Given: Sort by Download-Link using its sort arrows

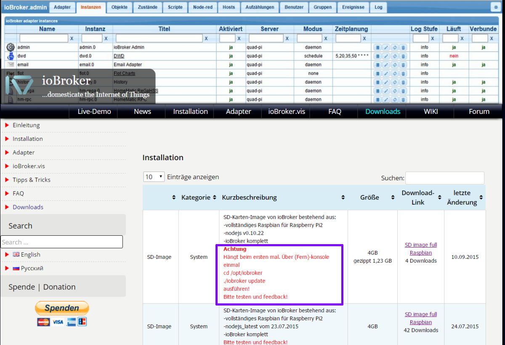Looking at the screenshot, I should coord(439,198).
